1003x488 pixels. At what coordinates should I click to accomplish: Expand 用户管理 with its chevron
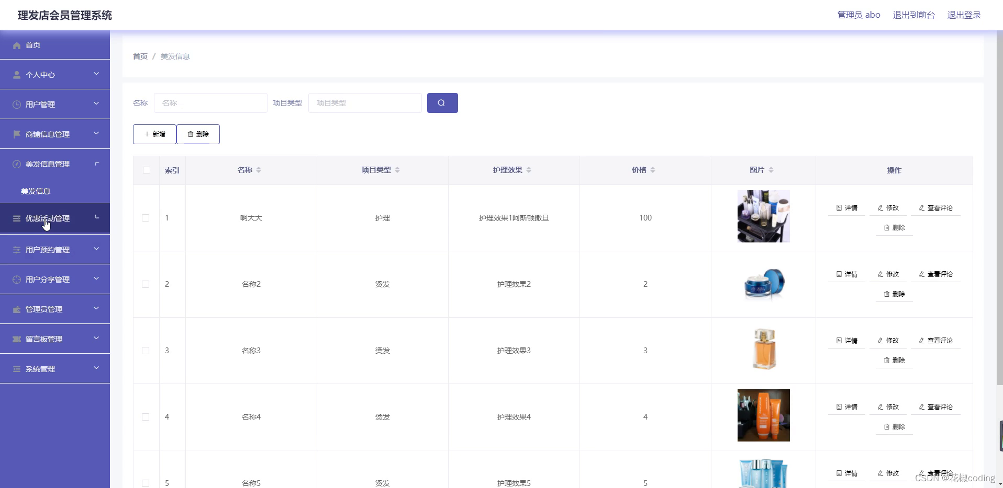pos(96,103)
